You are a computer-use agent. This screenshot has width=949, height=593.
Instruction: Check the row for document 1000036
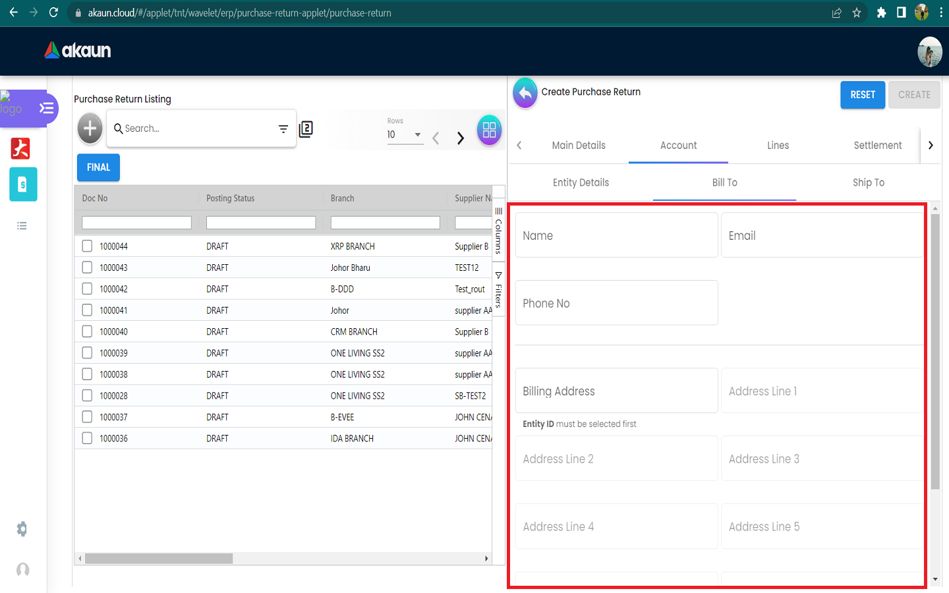87,438
